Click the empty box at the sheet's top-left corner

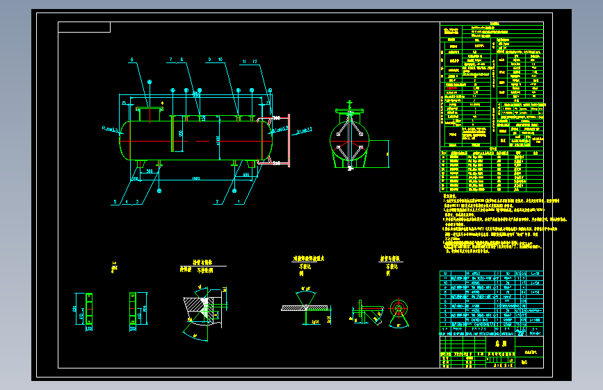(x=84, y=27)
